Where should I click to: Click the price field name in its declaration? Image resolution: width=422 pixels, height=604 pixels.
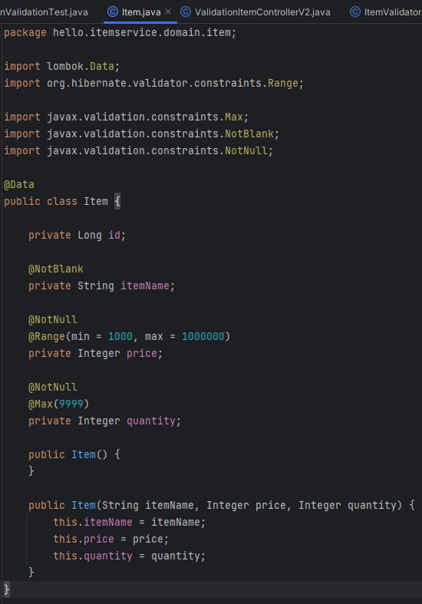pyautogui.click(x=142, y=353)
